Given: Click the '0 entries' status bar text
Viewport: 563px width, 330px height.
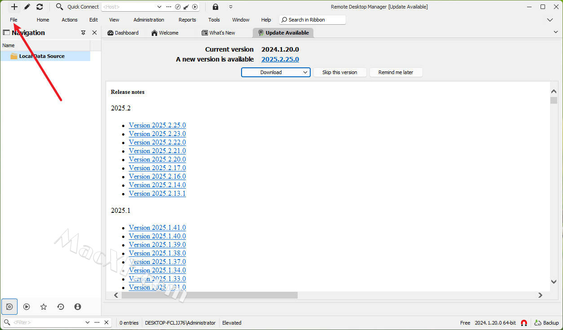Looking at the screenshot, I should coord(129,323).
